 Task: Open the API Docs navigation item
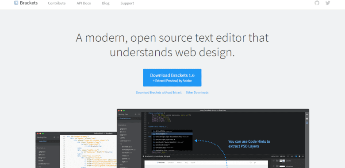click(x=84, y=3)
